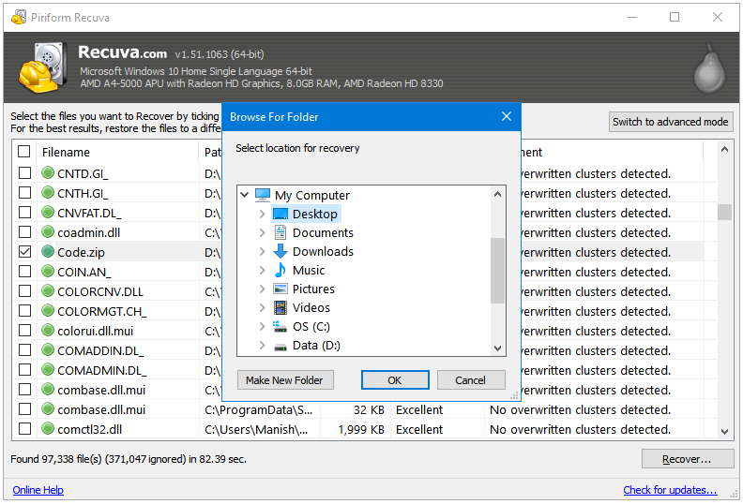The height and width of the screenshot is (504, 743).
Task: Expand the Data (D:) drive node
Action: point(262,345)
